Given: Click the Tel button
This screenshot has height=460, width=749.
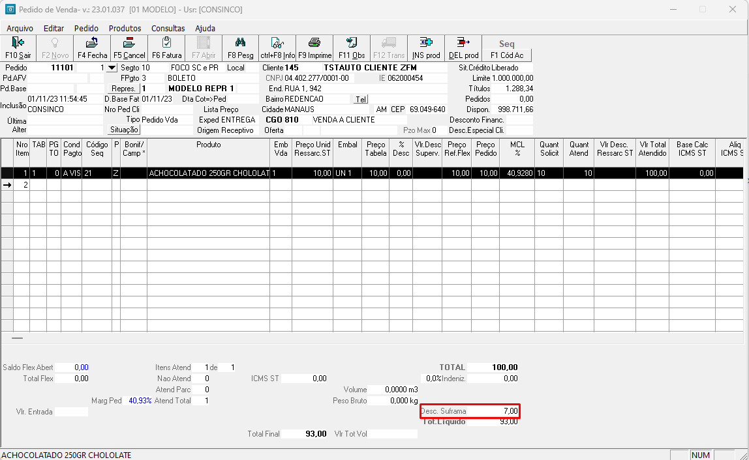Looking at the screenshot, I should pos(360,99).
